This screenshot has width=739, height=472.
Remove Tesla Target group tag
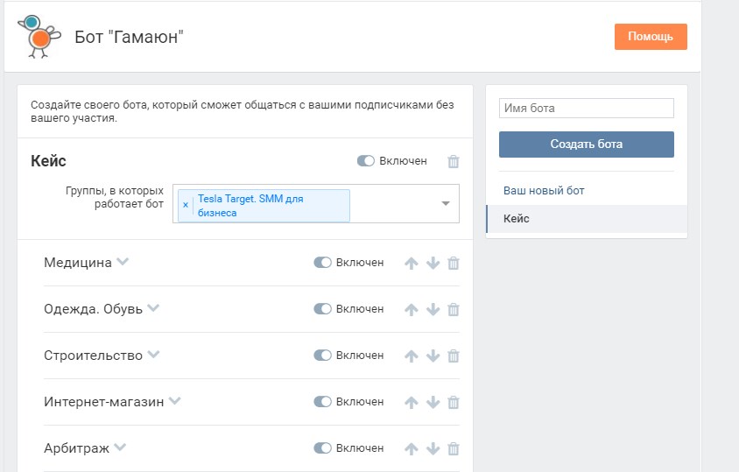point(186,205)
